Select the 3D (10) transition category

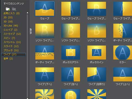pos(8,21)
